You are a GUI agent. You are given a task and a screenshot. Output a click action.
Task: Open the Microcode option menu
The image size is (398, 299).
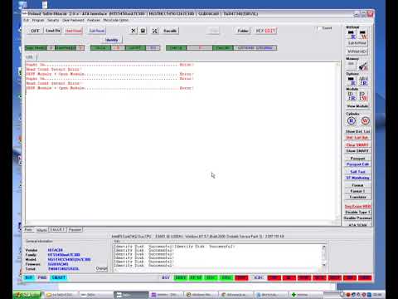[x=116, y=20]
